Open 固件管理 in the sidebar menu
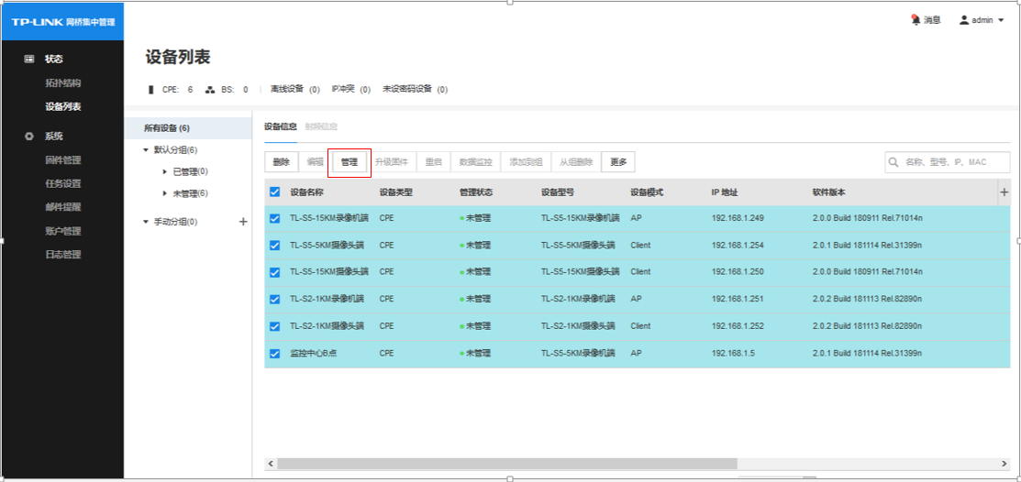The image size is (1021, 482). click(63, 160)
